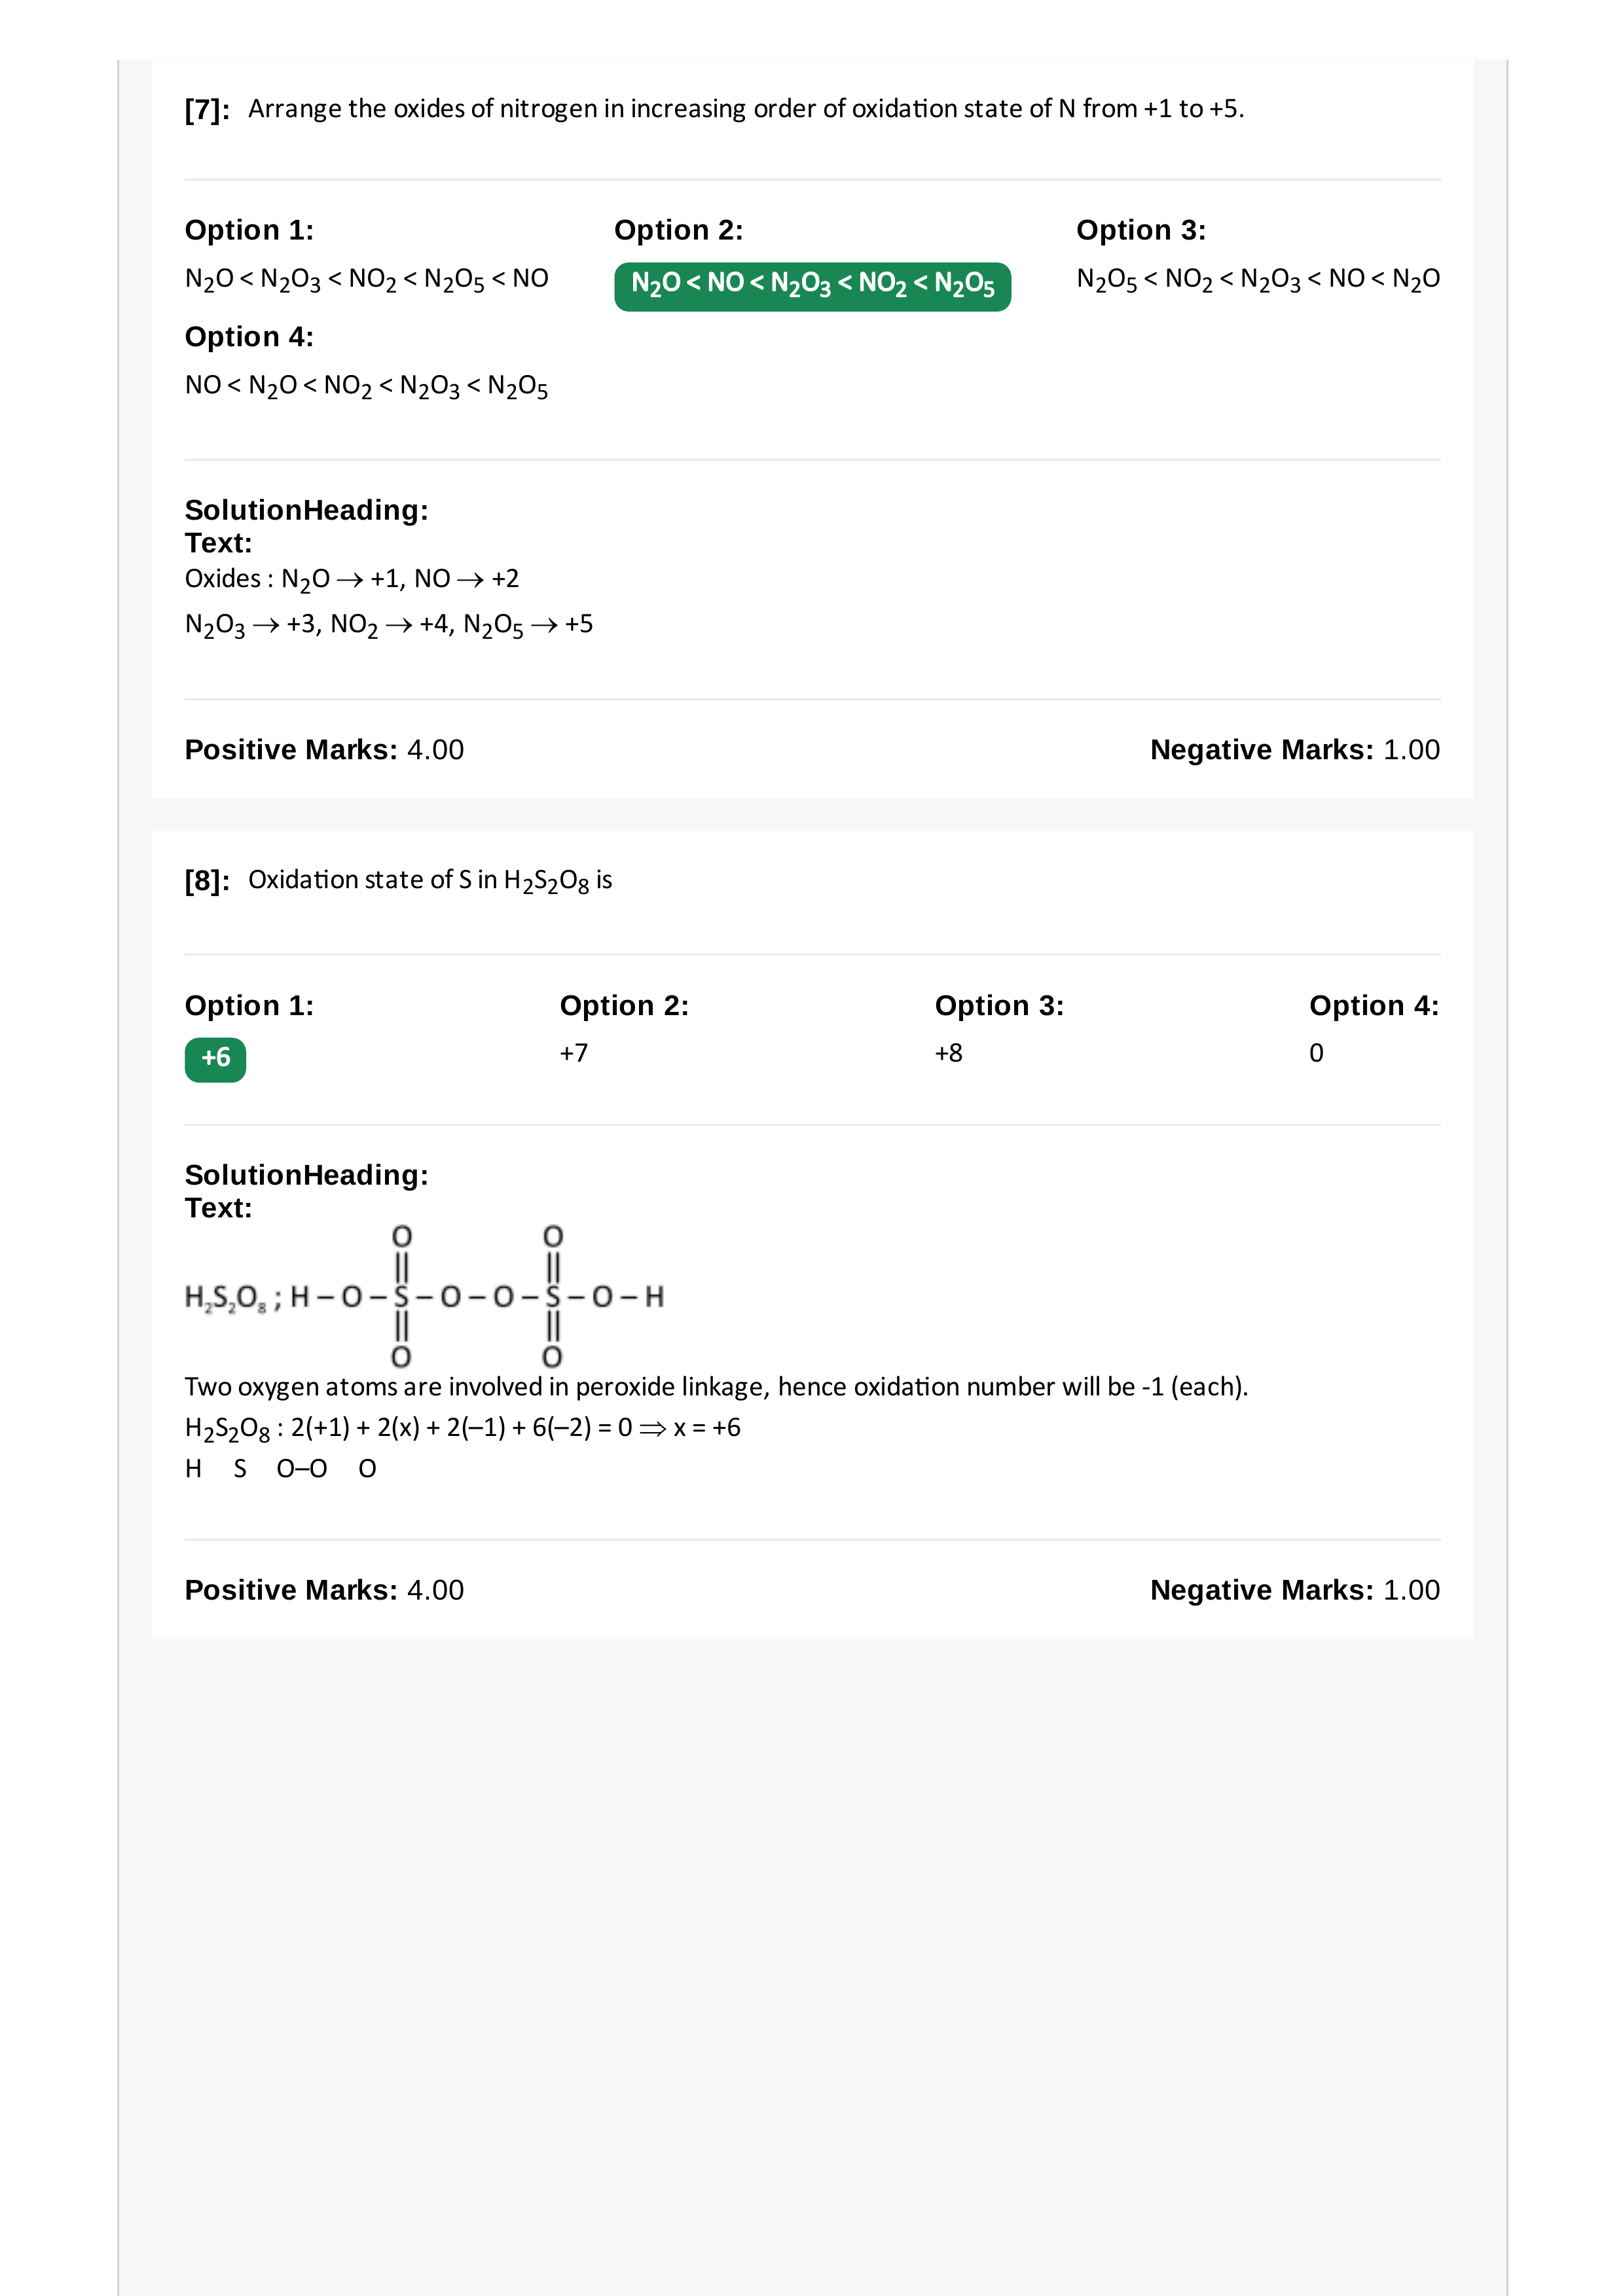This screenshot has height=2296, width=1623.
Task: Click the Oxides N2O +1 solution line
Action: pos(352,580)
